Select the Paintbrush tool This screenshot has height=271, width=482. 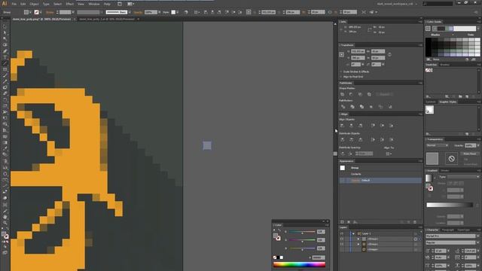click(5, 75)
